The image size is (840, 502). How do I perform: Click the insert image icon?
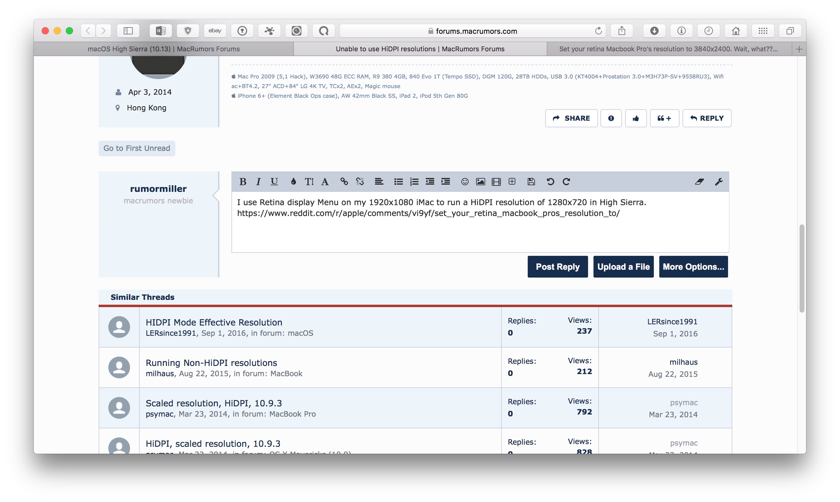(x=480, y=182)
